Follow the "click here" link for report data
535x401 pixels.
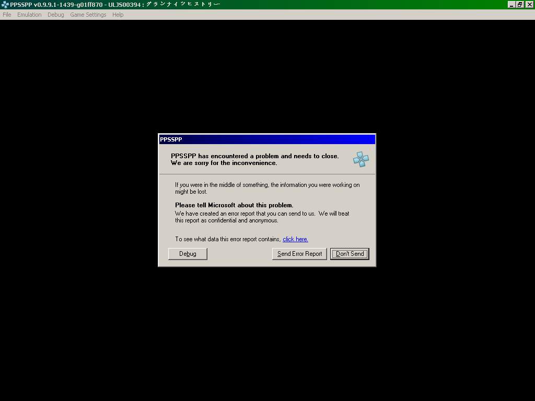[x=295, y=239]
